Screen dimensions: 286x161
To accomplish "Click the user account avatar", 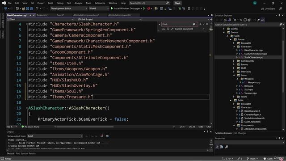I will 255,3.
